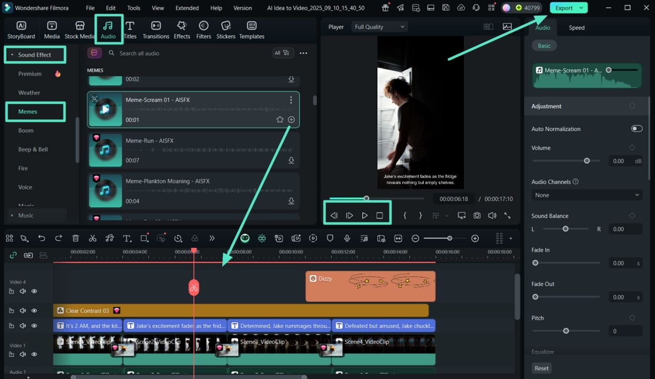655x379 pixels.
Task: Switch to the Stickers tab
Action: coord(226,30)
